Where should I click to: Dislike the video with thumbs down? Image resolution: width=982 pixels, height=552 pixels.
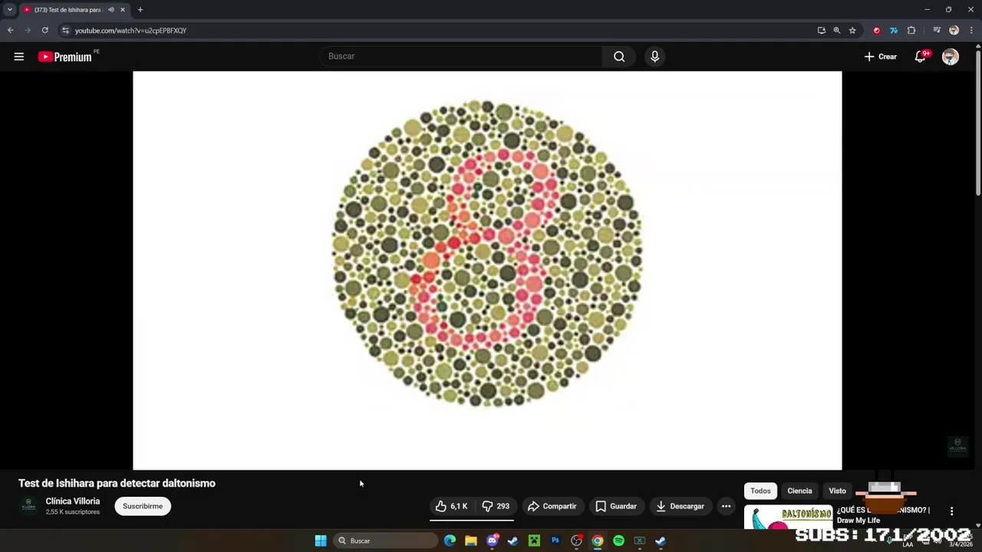click(496, 506)
